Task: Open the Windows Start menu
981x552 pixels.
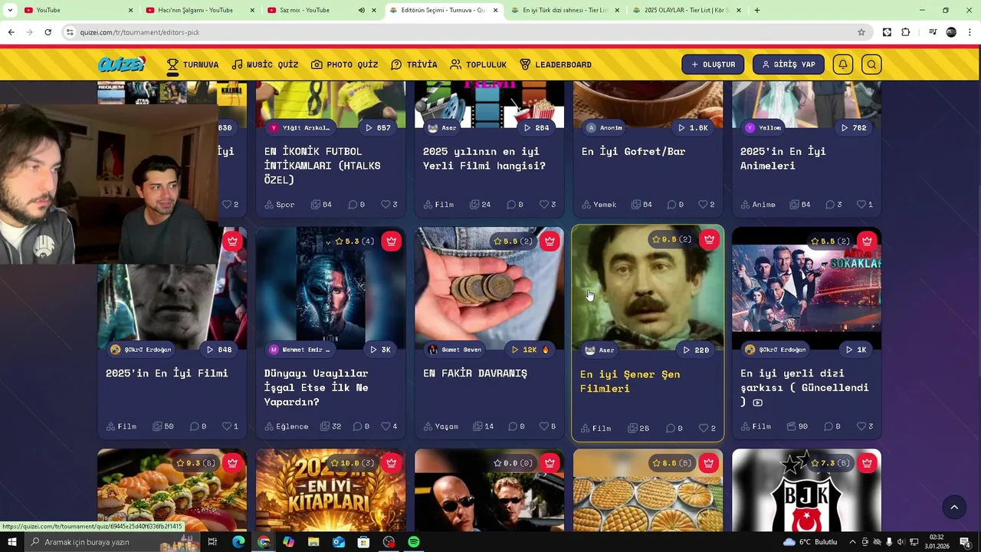Action: [11, 542]
